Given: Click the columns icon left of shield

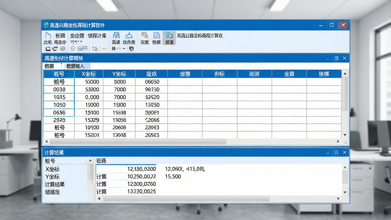Looking at the screenshot, I should pos(113,49).
